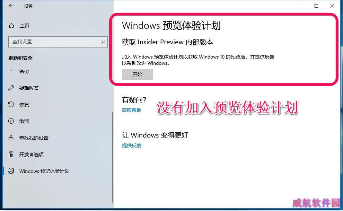Image resolution: width=343 pixels, height=211 pixels.
Task: Open the 查找我的设备 person icon
Action: tap(11, 138)
